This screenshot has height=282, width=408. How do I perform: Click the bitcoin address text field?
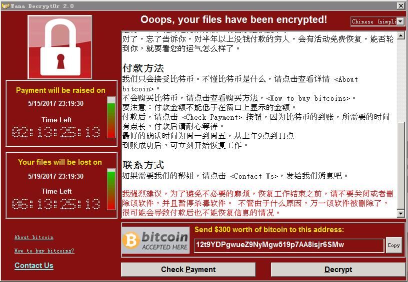tap(289, 245)
